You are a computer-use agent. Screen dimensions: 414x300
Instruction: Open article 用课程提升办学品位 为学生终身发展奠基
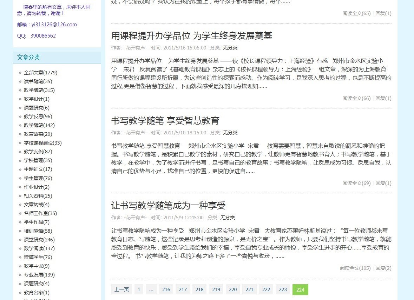(191, 36)
